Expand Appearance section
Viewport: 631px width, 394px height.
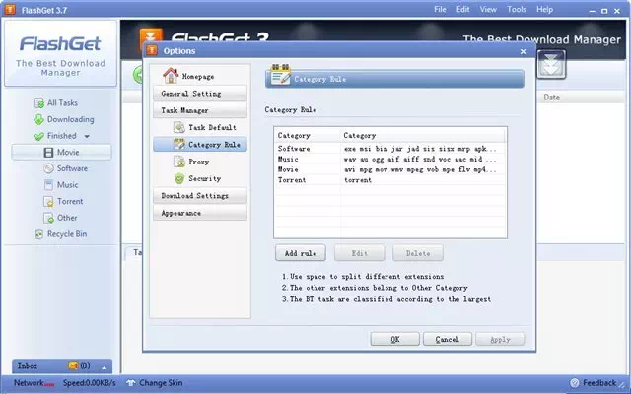(x=200, y=213)
